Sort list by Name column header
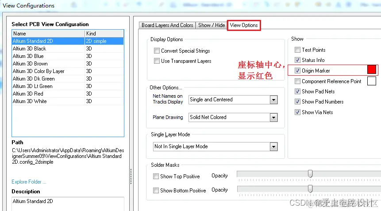The width and height of the screenshot is (381, 211). (x=48, y=34)
